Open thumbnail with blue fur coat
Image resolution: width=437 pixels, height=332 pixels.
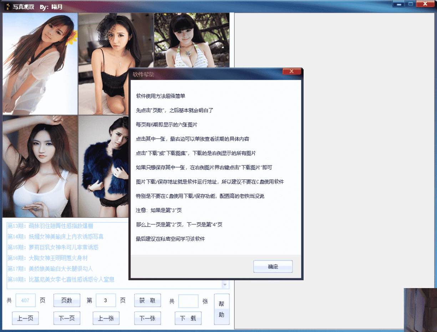[103, 166]
